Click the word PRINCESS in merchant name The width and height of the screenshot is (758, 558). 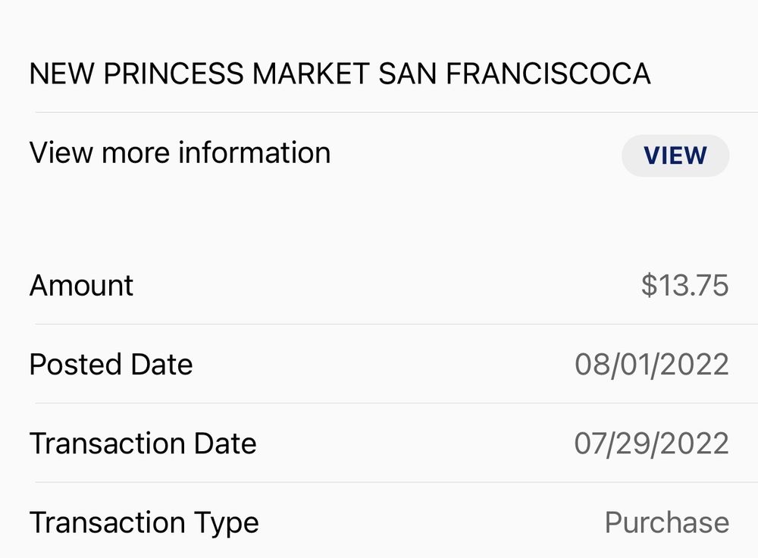click(174, 74)
